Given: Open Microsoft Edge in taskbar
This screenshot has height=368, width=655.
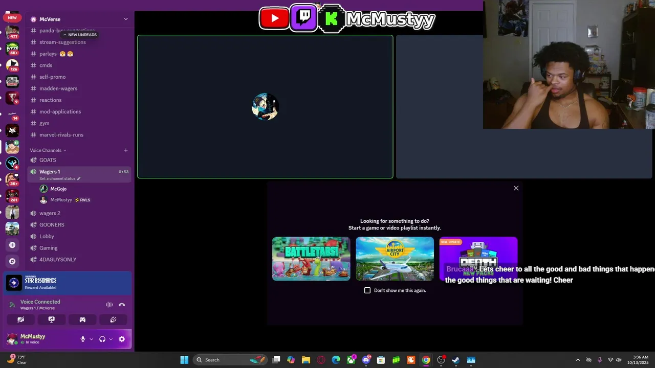Looking at the screenshot, I should point(336,360).
